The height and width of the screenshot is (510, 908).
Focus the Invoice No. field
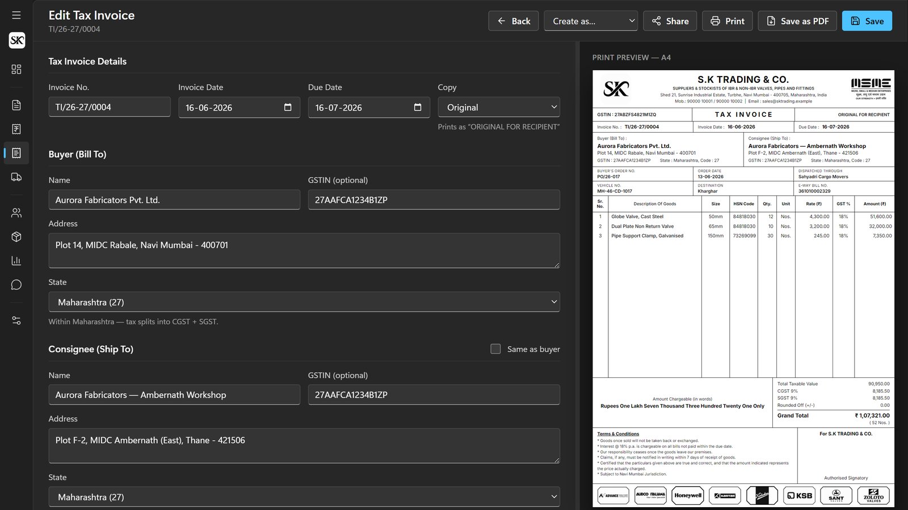click(110, 107)
